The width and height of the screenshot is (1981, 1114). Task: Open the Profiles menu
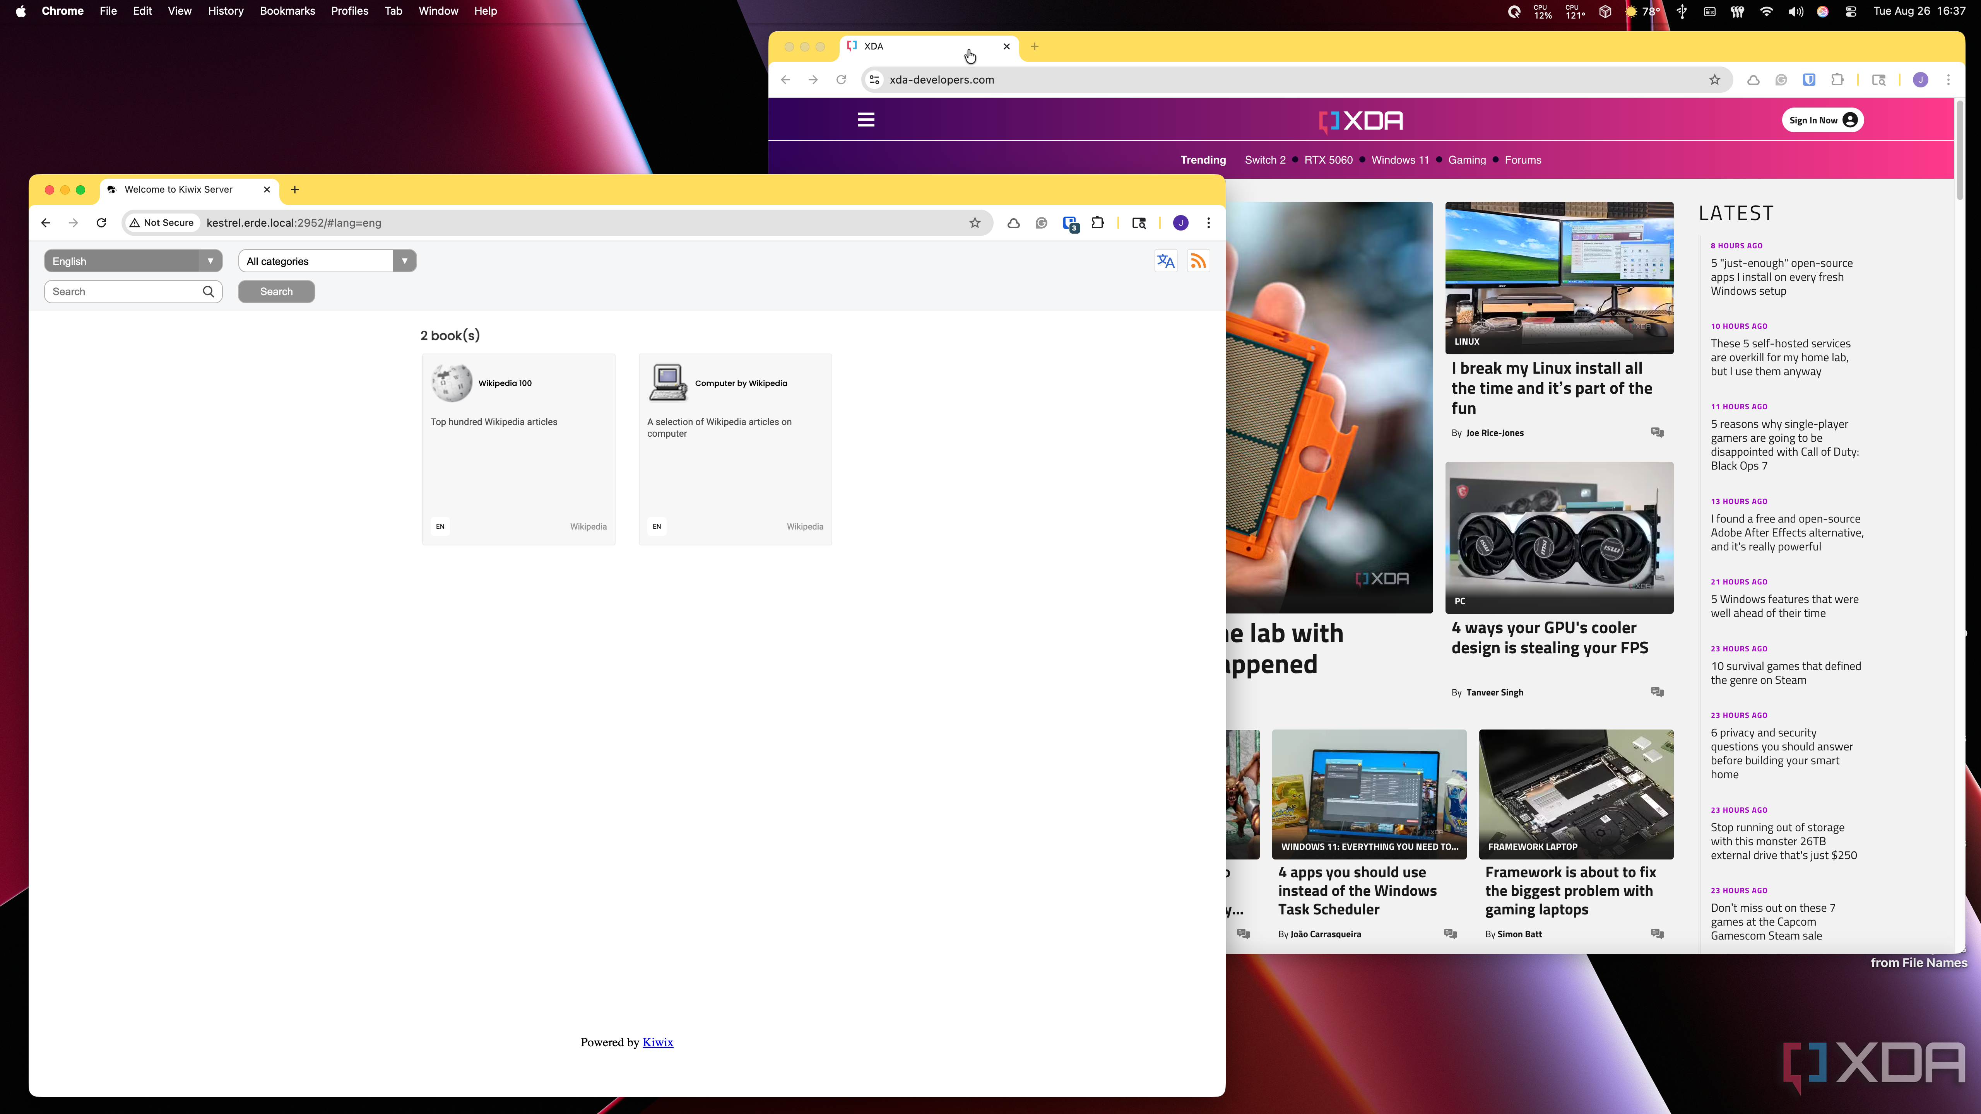(x=350, y=11)
